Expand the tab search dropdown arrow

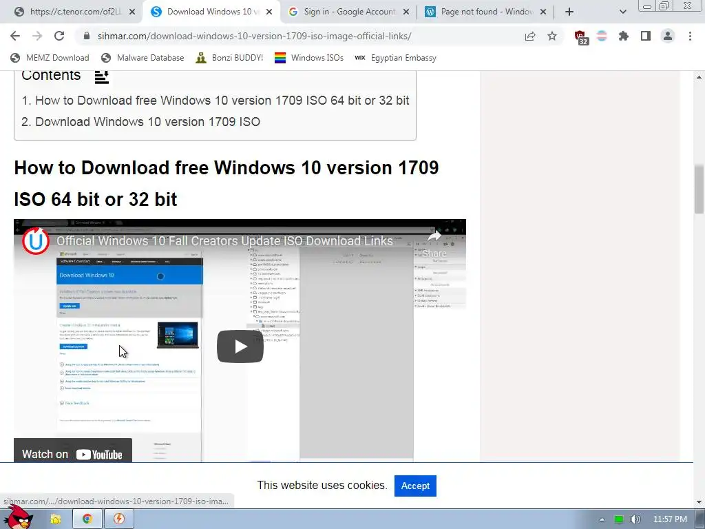pyautogui.click(x=622, y=12)
